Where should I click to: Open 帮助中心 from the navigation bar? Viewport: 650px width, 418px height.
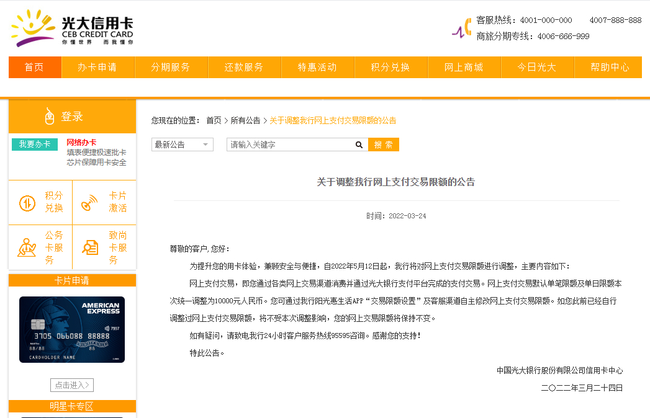coord(610,67)
